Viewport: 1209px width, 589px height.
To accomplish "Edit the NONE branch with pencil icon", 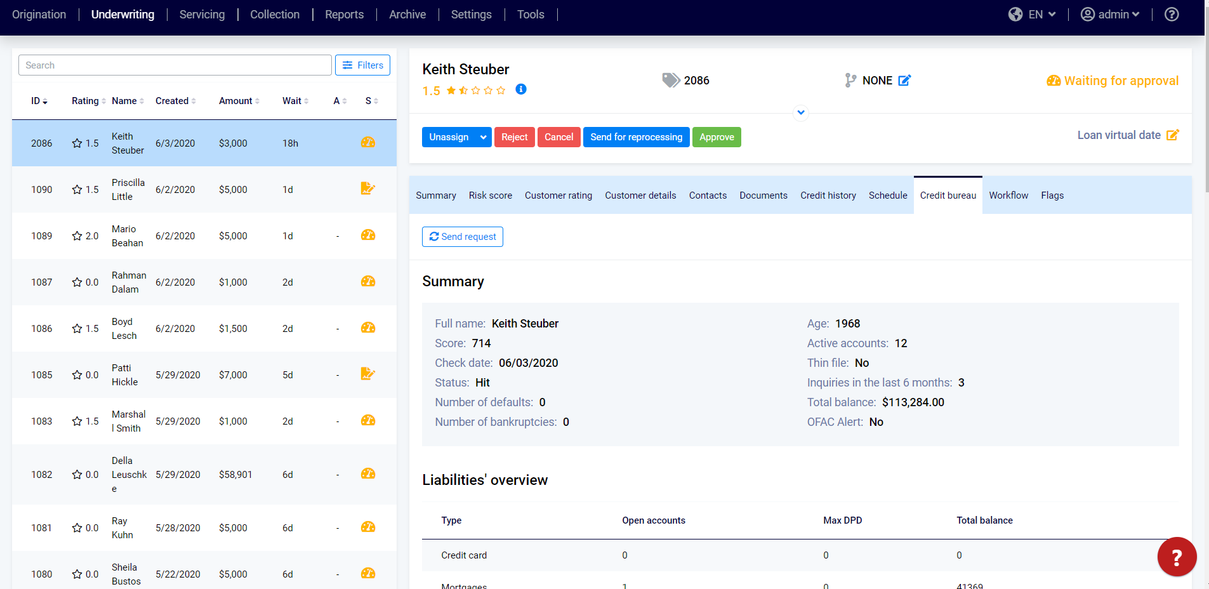I will point(904,80).
